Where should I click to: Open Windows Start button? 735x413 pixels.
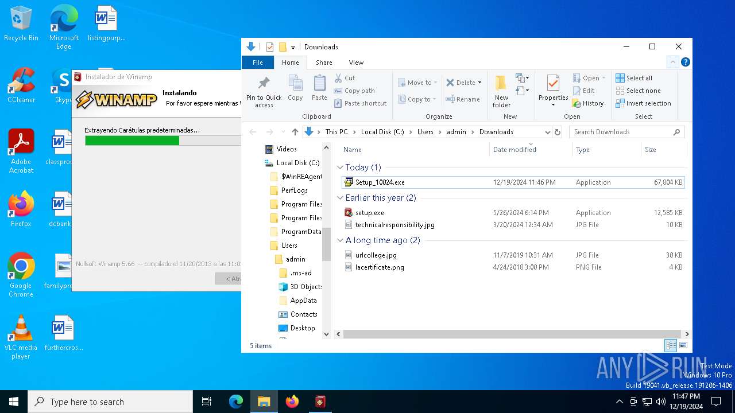coord(14,402)
